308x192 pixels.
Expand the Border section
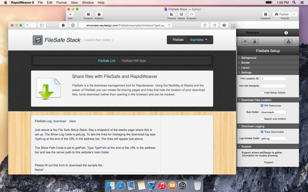pos(268,63)
